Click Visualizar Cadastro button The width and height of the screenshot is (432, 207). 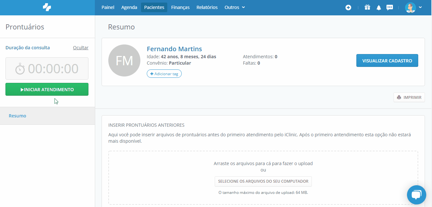387,60
